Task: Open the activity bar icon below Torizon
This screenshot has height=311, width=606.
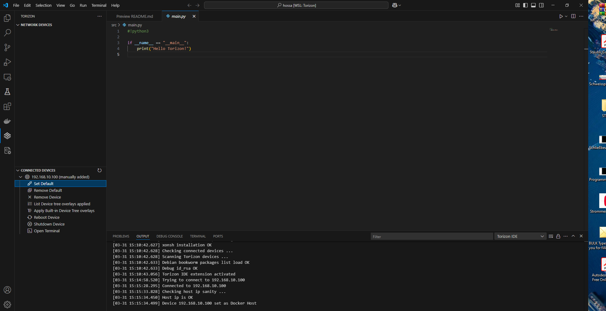Action: pyautogui.click(x=7, y=150)
